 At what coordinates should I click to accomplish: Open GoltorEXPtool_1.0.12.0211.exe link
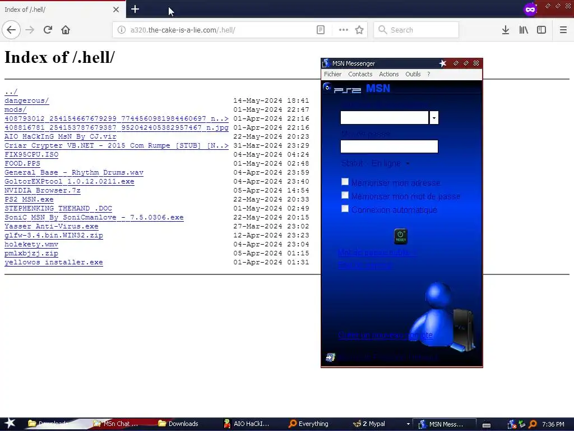pyautogui.click(x=69, y=181)
